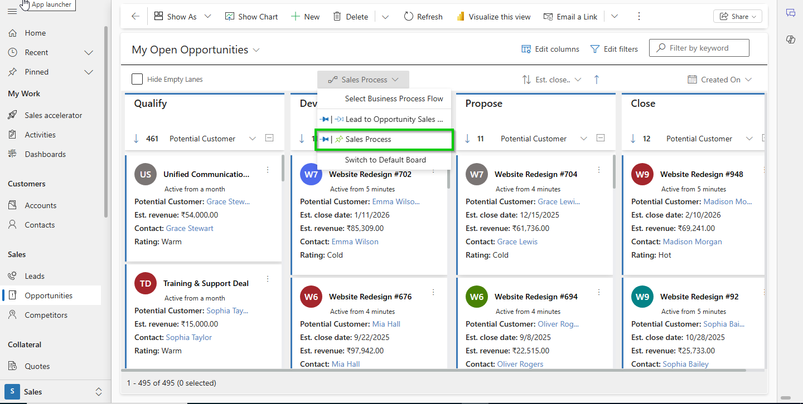This screenshot has height=404, width=803.
Task: Open Edit columns panel
Action: [550, 49]
